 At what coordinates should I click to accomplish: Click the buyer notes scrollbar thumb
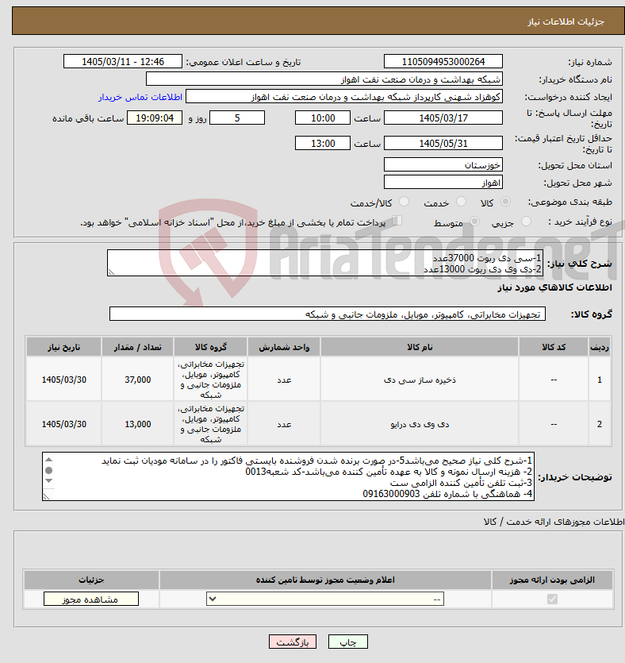(x=49, y=470)
